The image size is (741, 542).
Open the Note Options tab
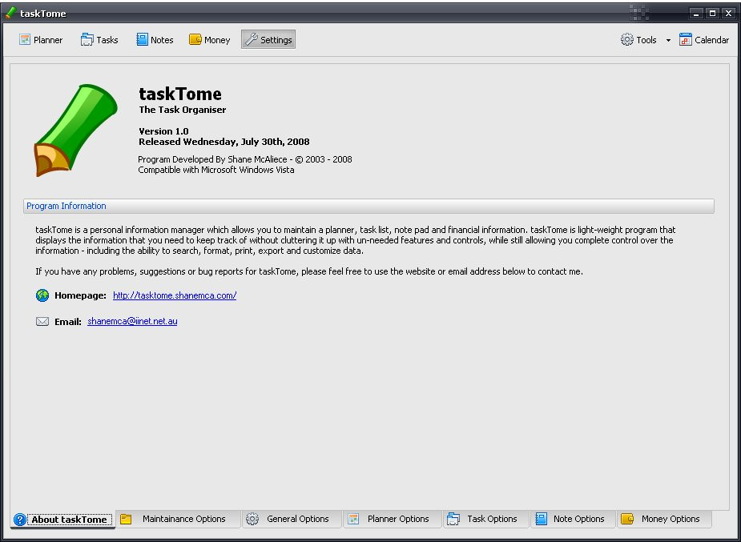[x=574, y=519]
